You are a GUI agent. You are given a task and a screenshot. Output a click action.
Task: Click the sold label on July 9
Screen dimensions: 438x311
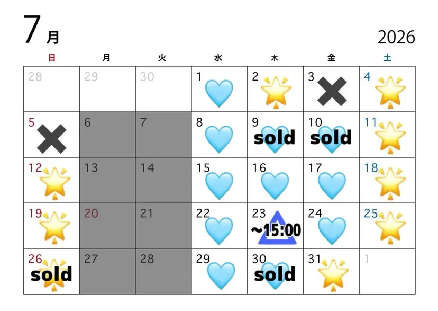(275, 137)
